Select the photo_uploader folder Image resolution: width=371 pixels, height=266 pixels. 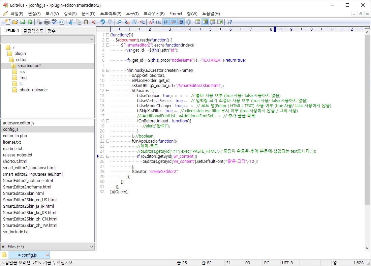pyautogui.click(x=34, y=90)
